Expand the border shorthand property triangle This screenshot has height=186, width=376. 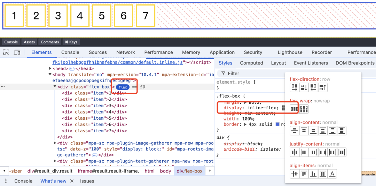pos(245,124)
